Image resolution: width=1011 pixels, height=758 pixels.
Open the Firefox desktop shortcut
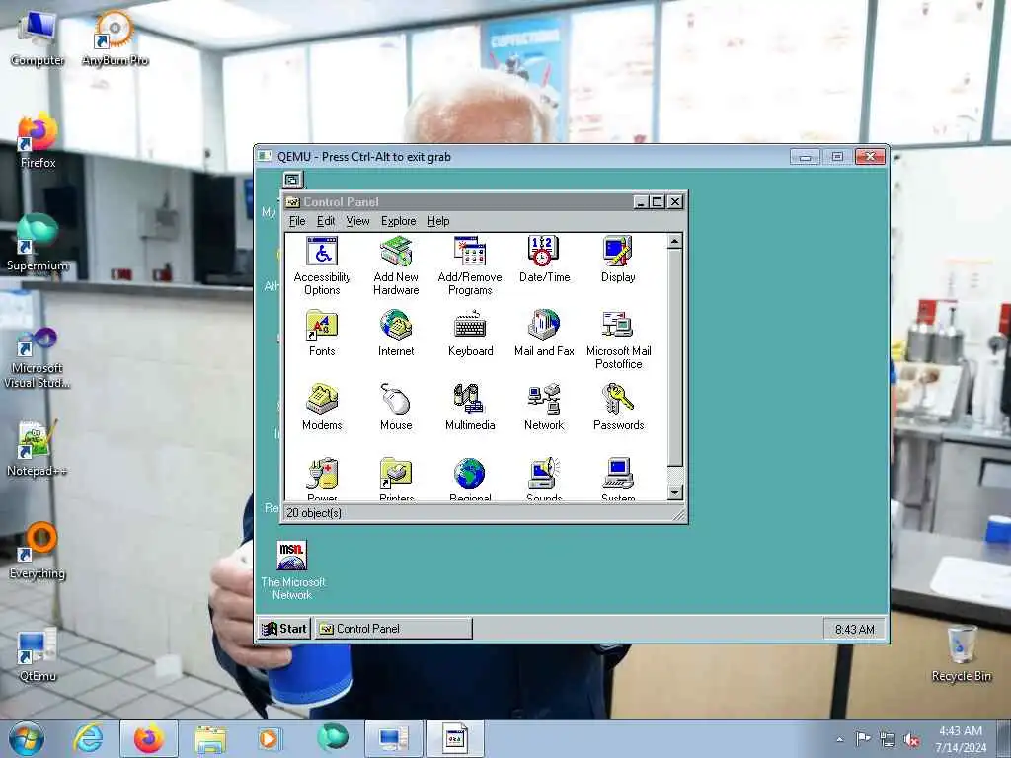(38, 141)
